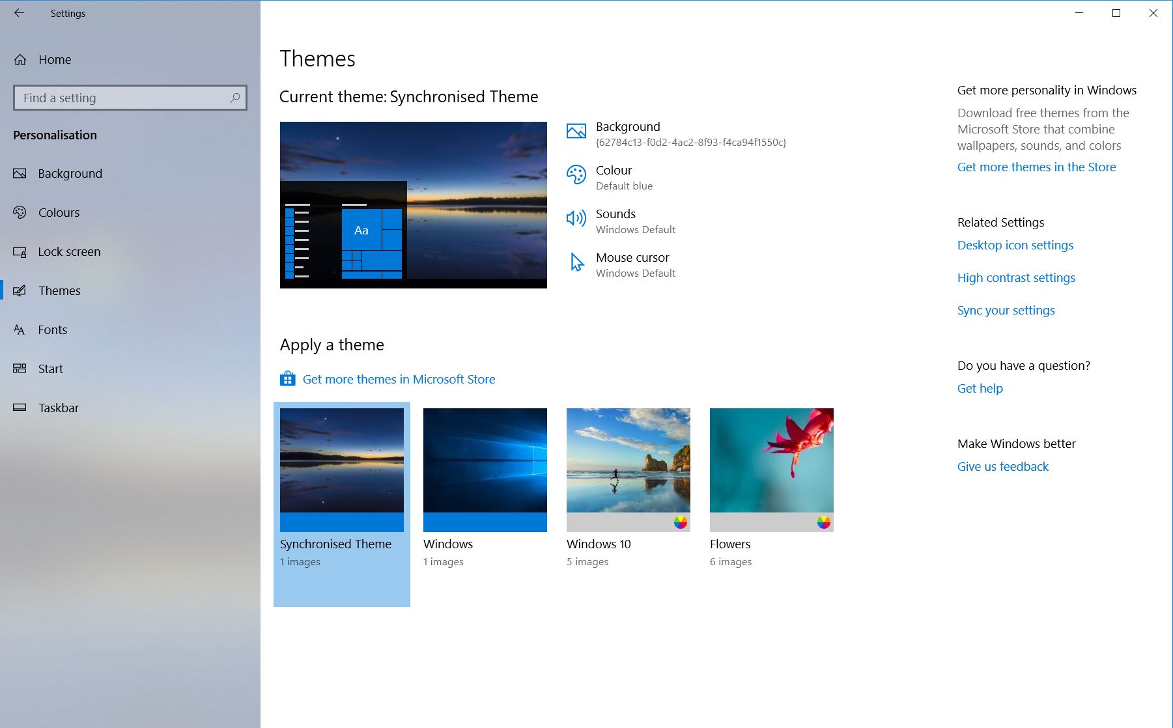Open the Fonts page
Viewport: 1173px width, 728px height.
(x=130, y=330)
